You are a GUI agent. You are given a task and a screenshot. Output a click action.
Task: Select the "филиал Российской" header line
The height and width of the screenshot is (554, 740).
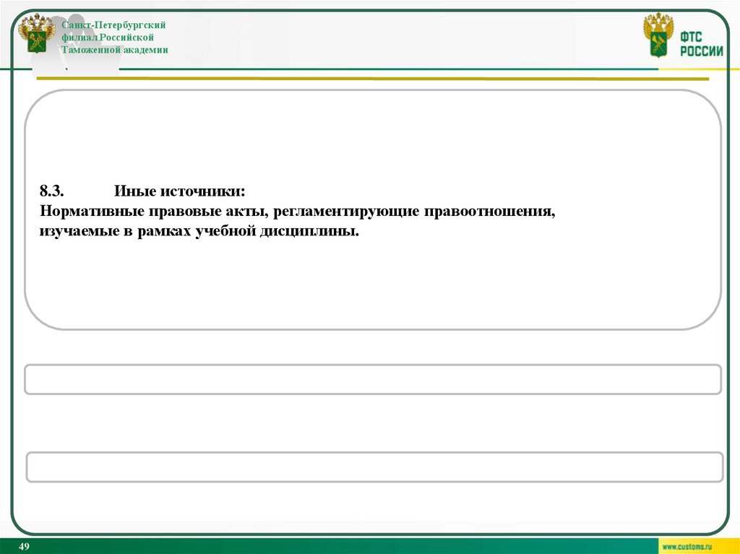[x=108, y=38]
